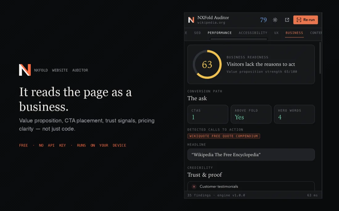Viewport: 339px width, 211px height.
Task: Click 'It reads the page as a business' headline
Action: (76, 99)
